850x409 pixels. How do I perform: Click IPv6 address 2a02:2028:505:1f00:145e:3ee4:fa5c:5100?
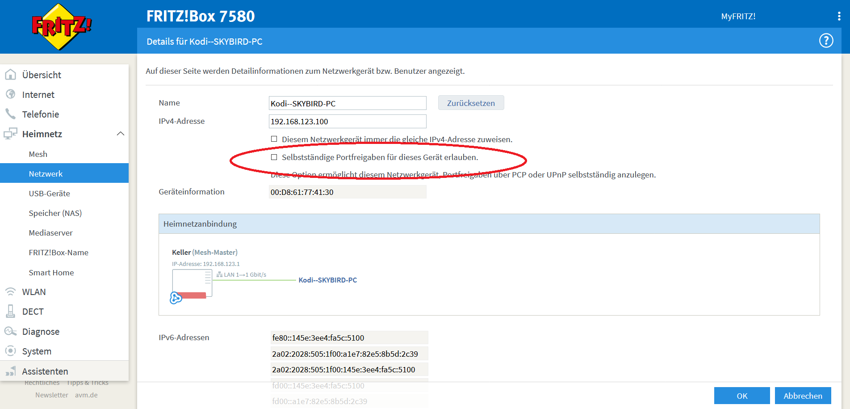click(x=349, y=369)
